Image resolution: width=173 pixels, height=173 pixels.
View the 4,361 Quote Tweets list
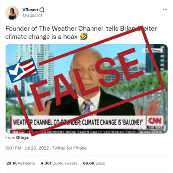tap(59, 163)
